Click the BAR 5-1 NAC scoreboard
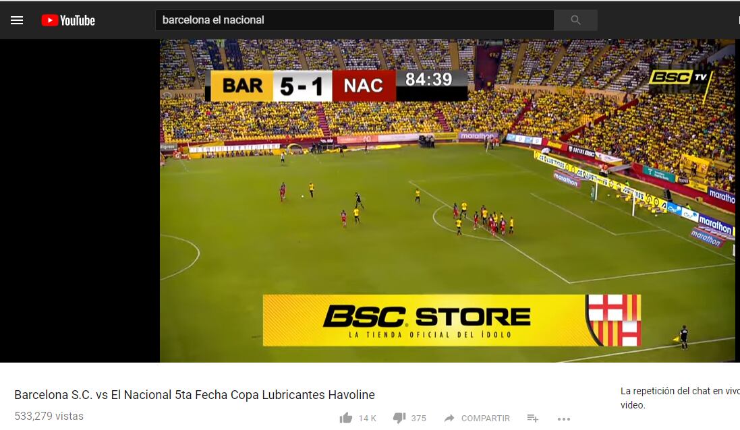Viewport: 740px width, 430px height. [x=303, y=86]
